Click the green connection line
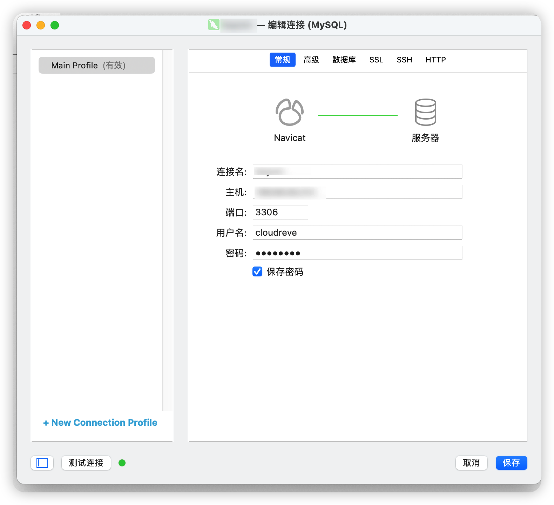 (x=358, y=115)
